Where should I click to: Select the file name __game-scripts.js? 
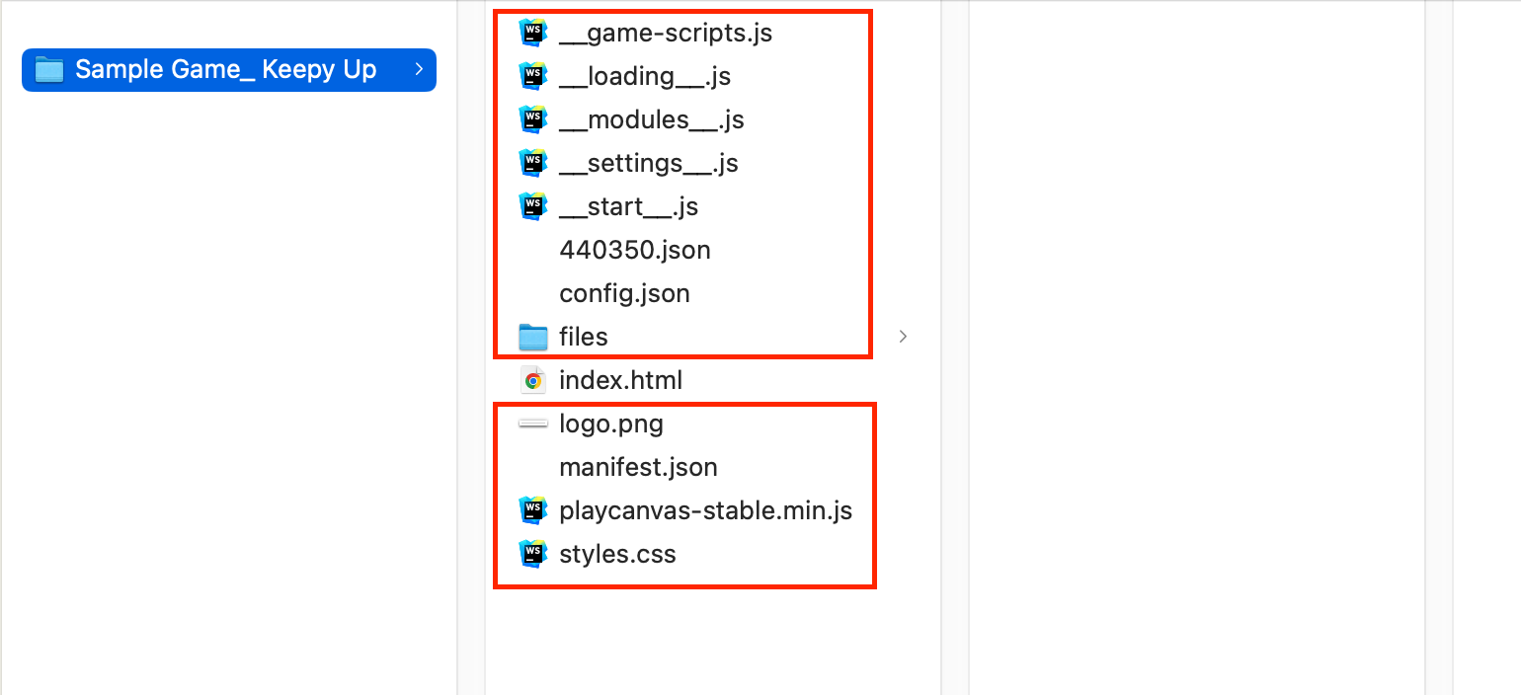coord(666,33)
